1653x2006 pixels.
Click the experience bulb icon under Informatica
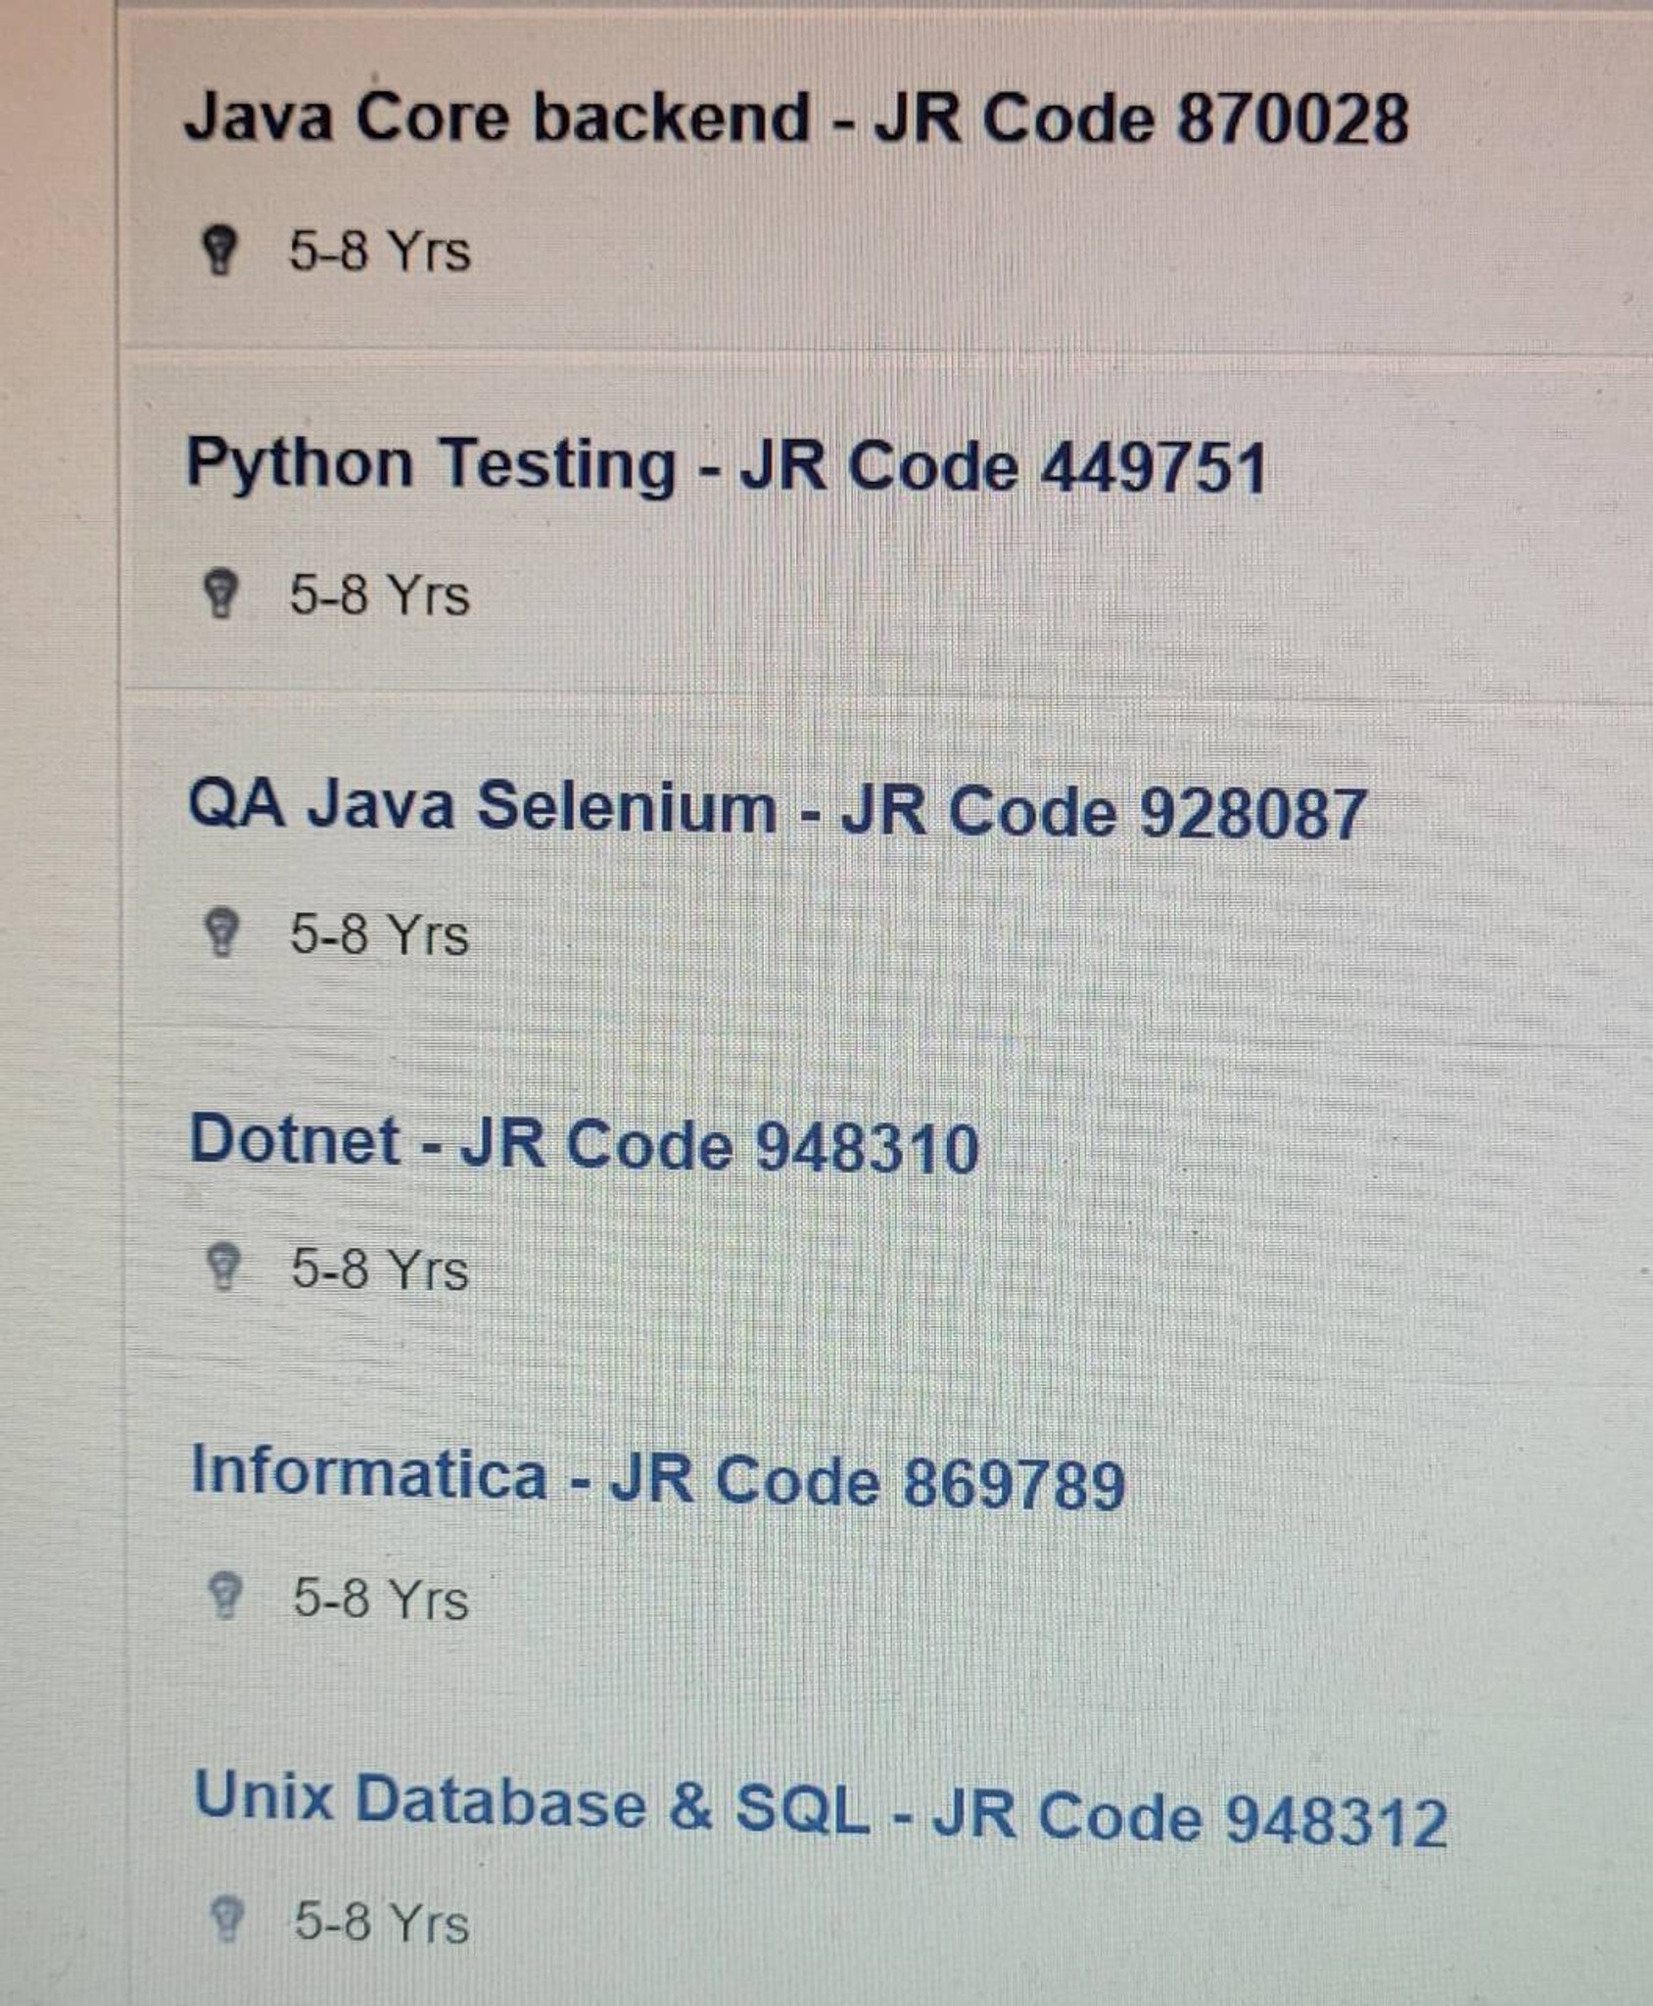point(226,1597)
